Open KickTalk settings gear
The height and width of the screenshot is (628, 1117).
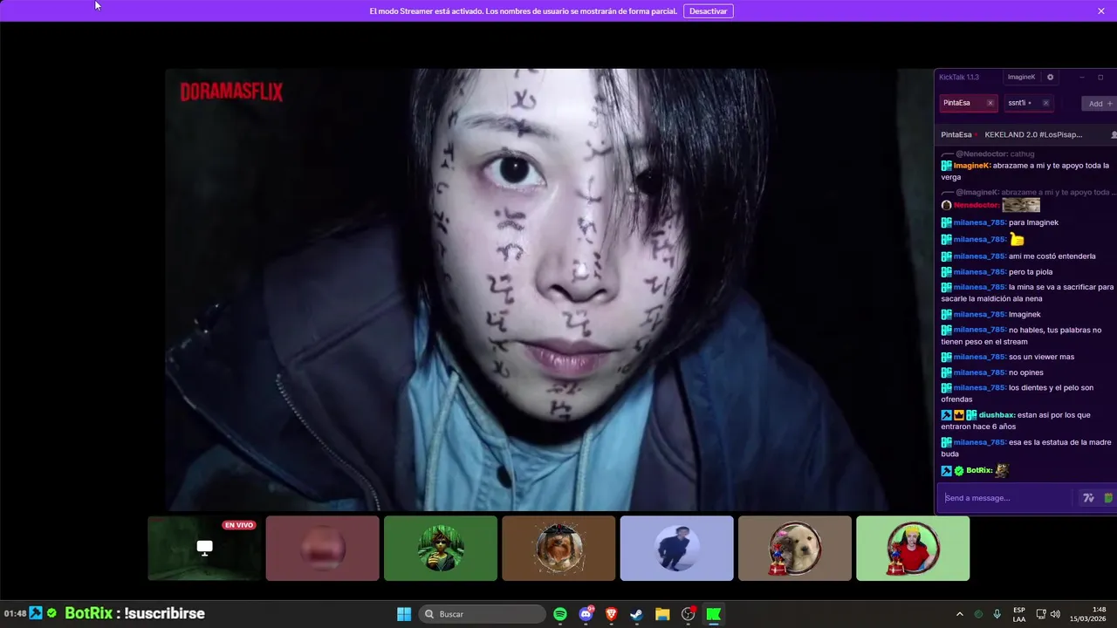coord(1050,77)
